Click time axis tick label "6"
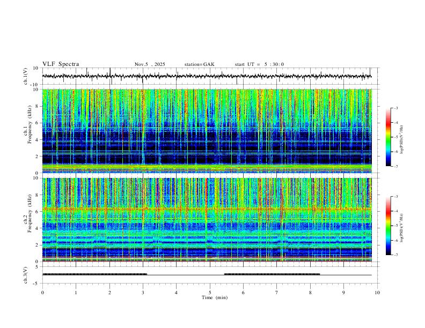 pos(244,293)
